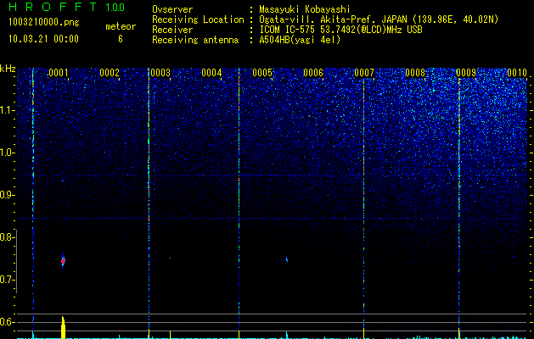Screen dimensions: 534x339
Task: Click the date stamp 10.03.21 00:00
Action: point(43,39)
